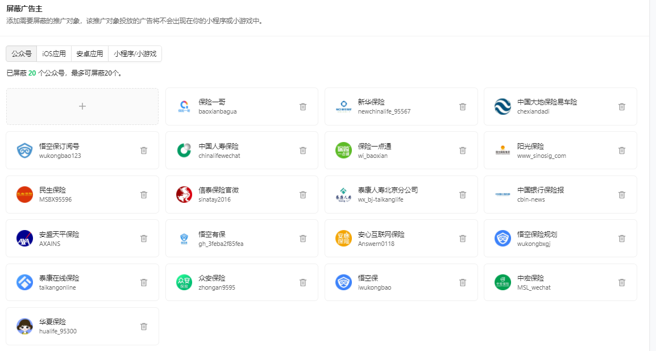Delete 保险一哥 from blocked list
The height and width of the screenshot is (351, 656).
click(x=303, y=107)
